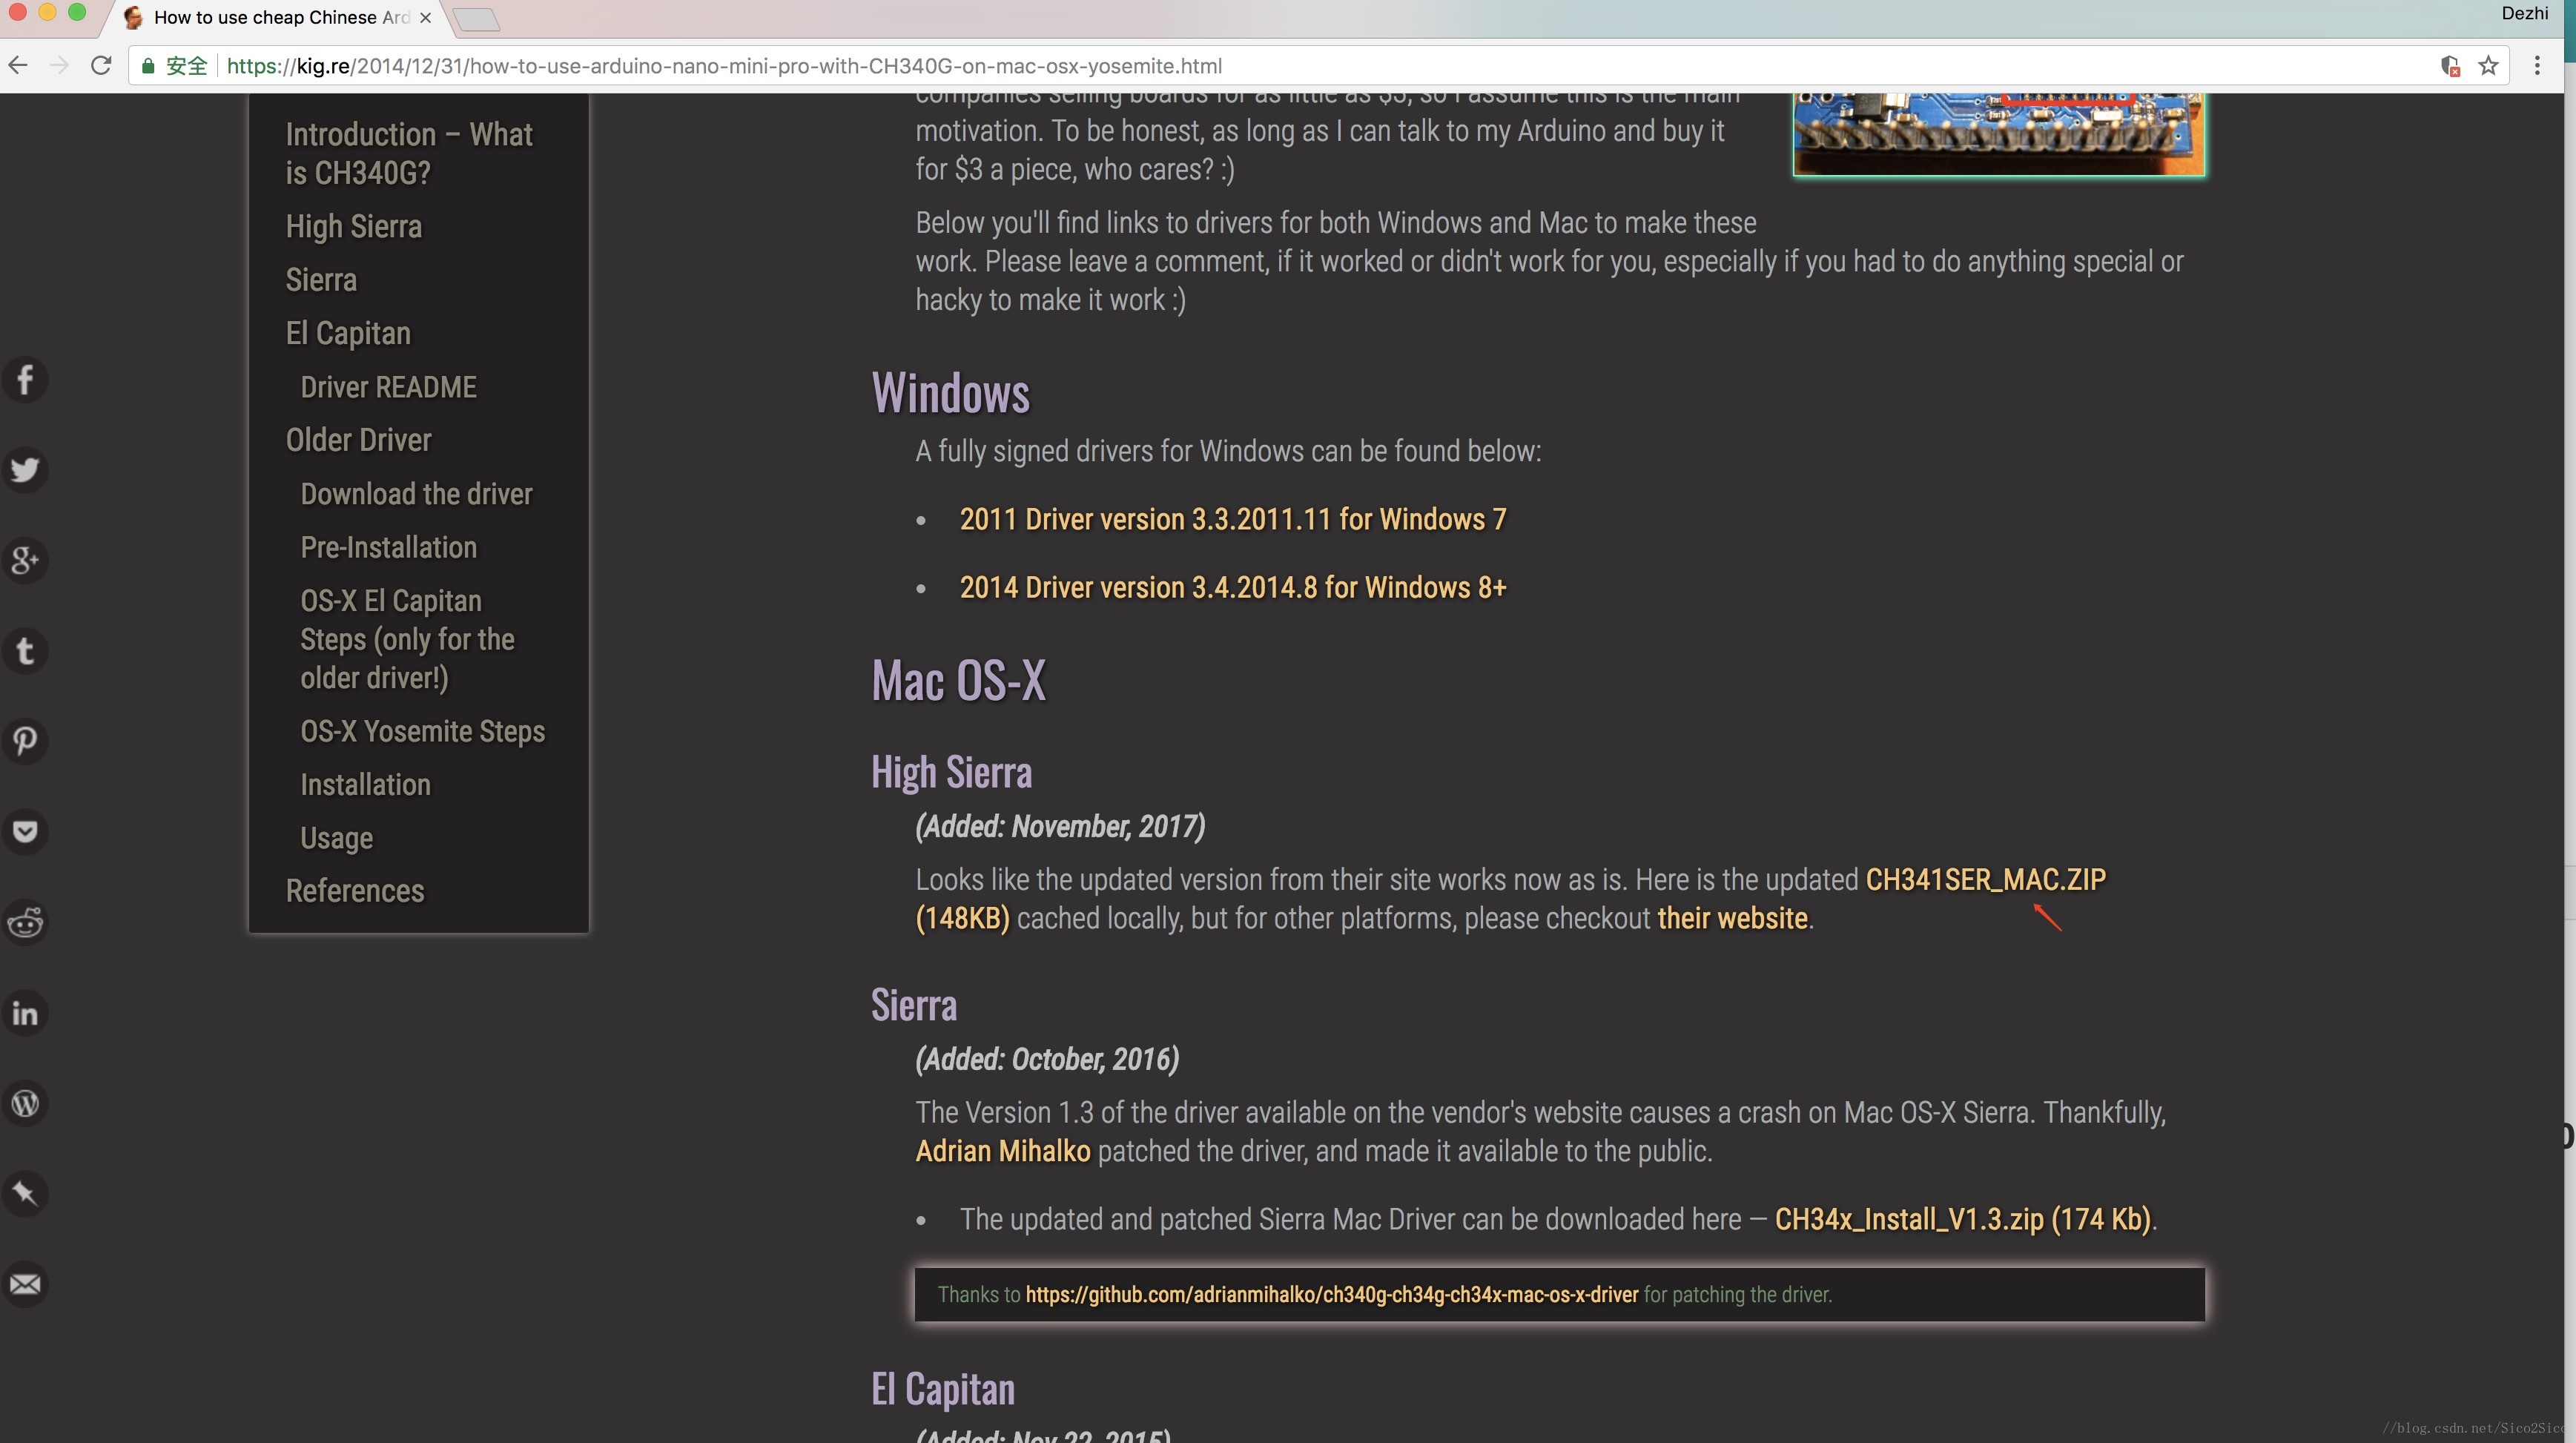Go forward in browser history
Image resolution: width=2576 pixels, height=1443 pixels.
point(59,66)
